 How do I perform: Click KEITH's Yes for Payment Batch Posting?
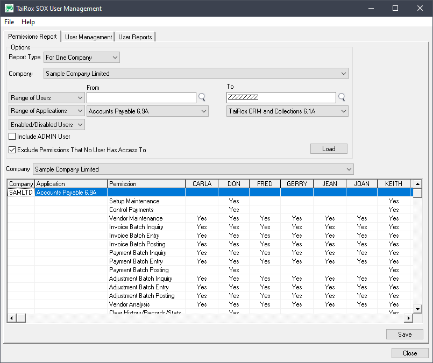394,270
